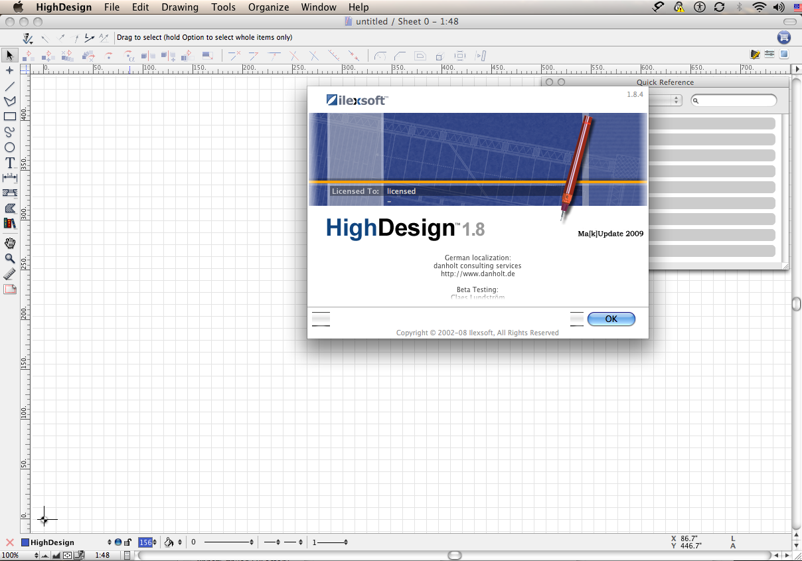This screenshot has height=561, width=802.
Task: Pick the point marker tool
Action: click(9, 70)
